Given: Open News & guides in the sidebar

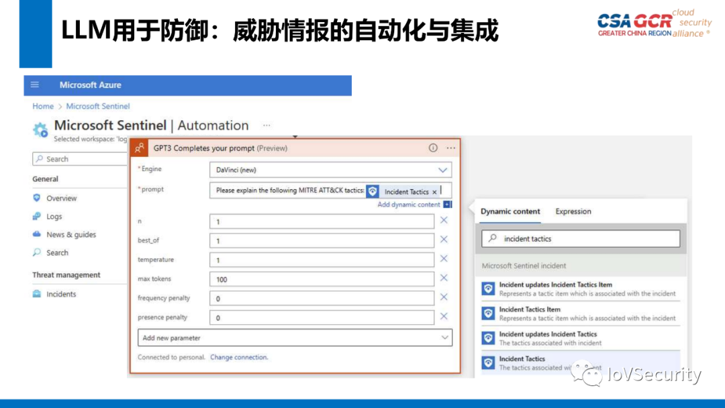Looking at the screenshot, I should [71, 235].
